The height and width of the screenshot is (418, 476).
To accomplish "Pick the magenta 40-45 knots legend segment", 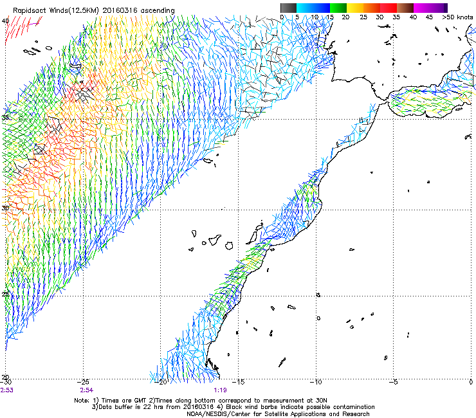I will pos(422,8).
